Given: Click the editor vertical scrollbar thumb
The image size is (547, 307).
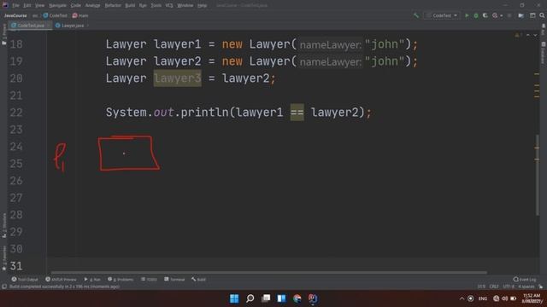Looking at the screenshot, I should (538, 175).
